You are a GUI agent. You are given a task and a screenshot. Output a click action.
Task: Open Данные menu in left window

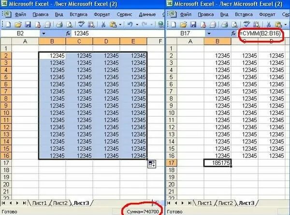[147, 14]
